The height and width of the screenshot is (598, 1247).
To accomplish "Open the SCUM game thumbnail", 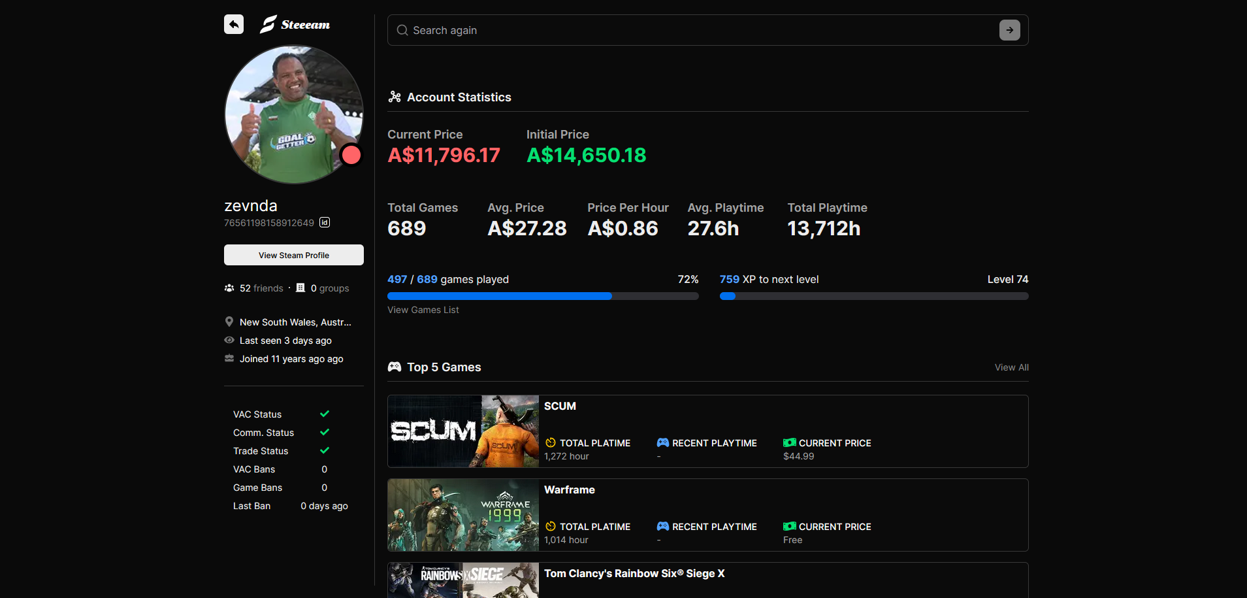I will 463,431.
